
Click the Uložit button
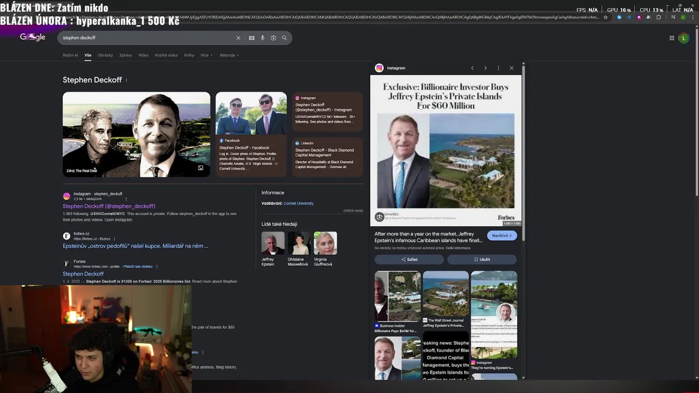[482, 260]
